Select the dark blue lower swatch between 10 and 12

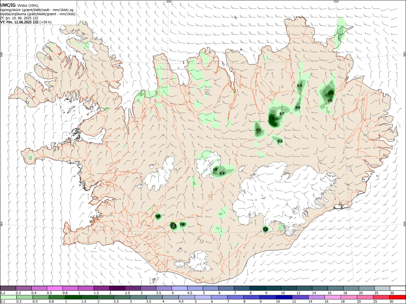(284, 297)
